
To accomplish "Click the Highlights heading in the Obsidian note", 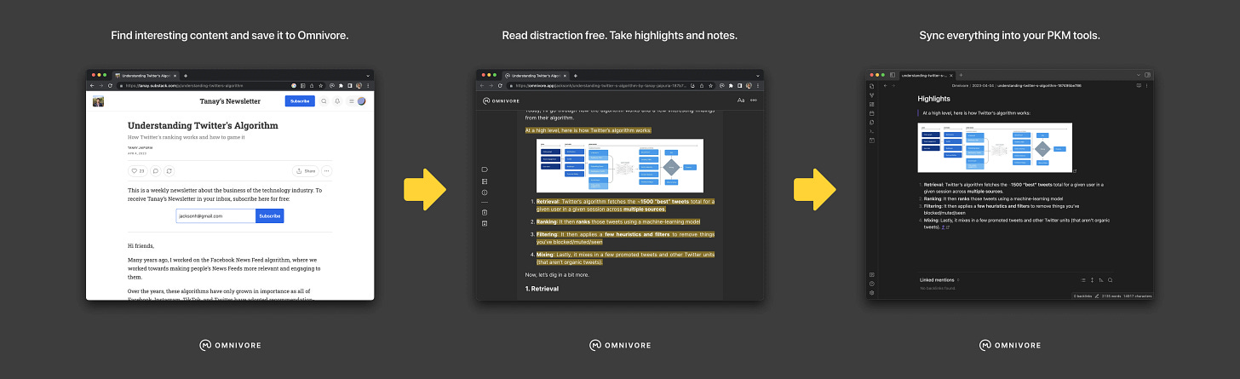I will [934, 99].
